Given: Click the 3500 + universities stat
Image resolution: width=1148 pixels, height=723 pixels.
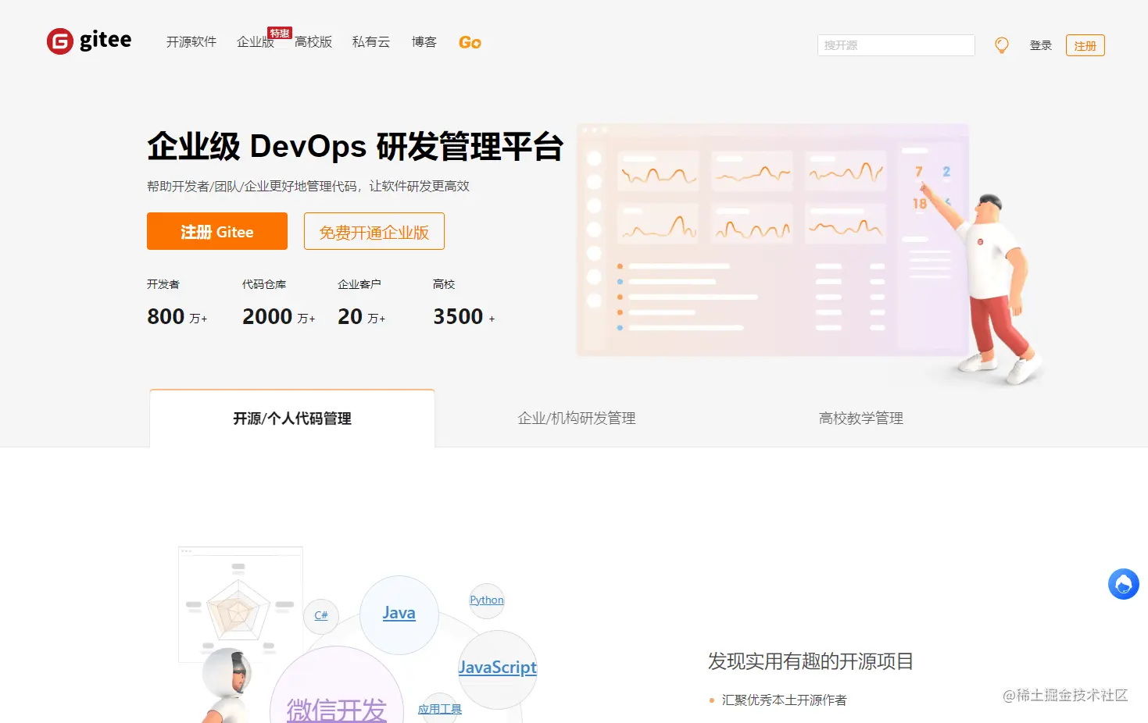Looking at the screenshot, I should click(464, 316).
